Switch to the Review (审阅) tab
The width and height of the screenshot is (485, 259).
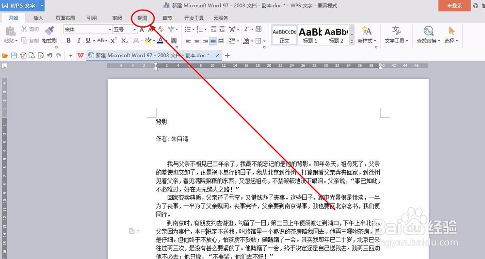117,18
